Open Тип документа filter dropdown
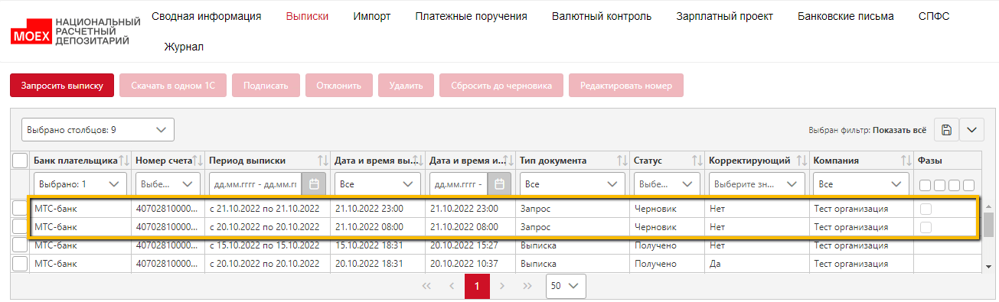This screenshot has width=999, height=302. pos(572,184)
